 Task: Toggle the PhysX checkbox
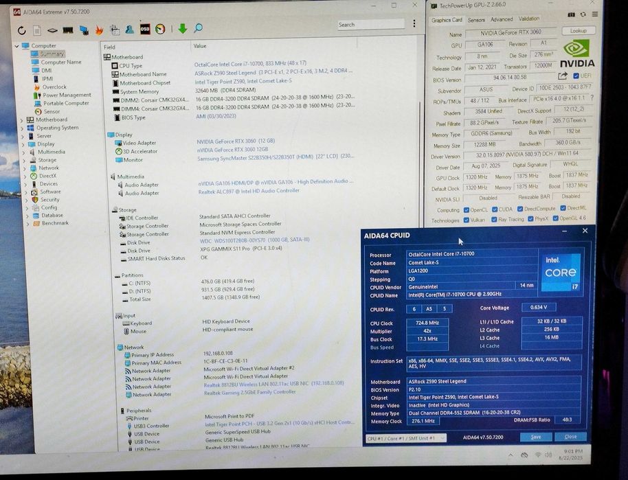coord(530,219)
